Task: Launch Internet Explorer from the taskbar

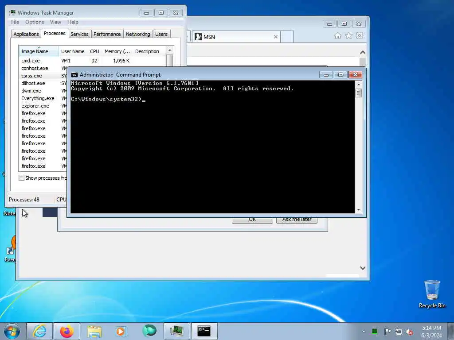Action: tap(39, 331)
